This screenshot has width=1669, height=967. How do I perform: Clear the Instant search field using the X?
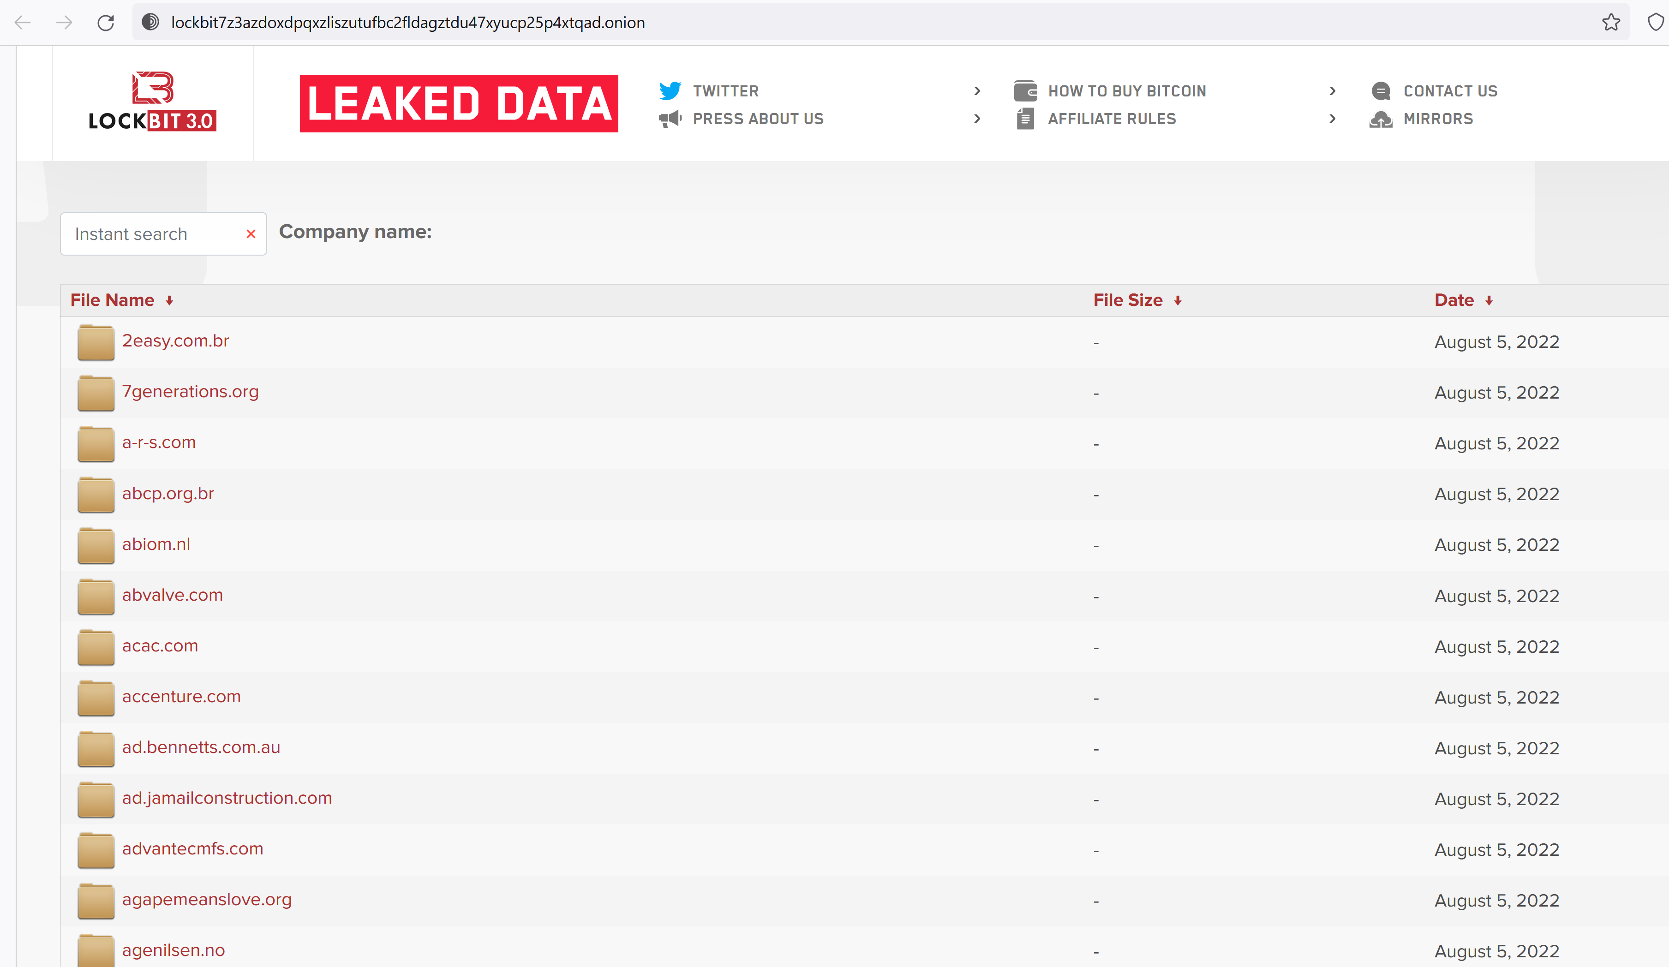pos(251,234)
